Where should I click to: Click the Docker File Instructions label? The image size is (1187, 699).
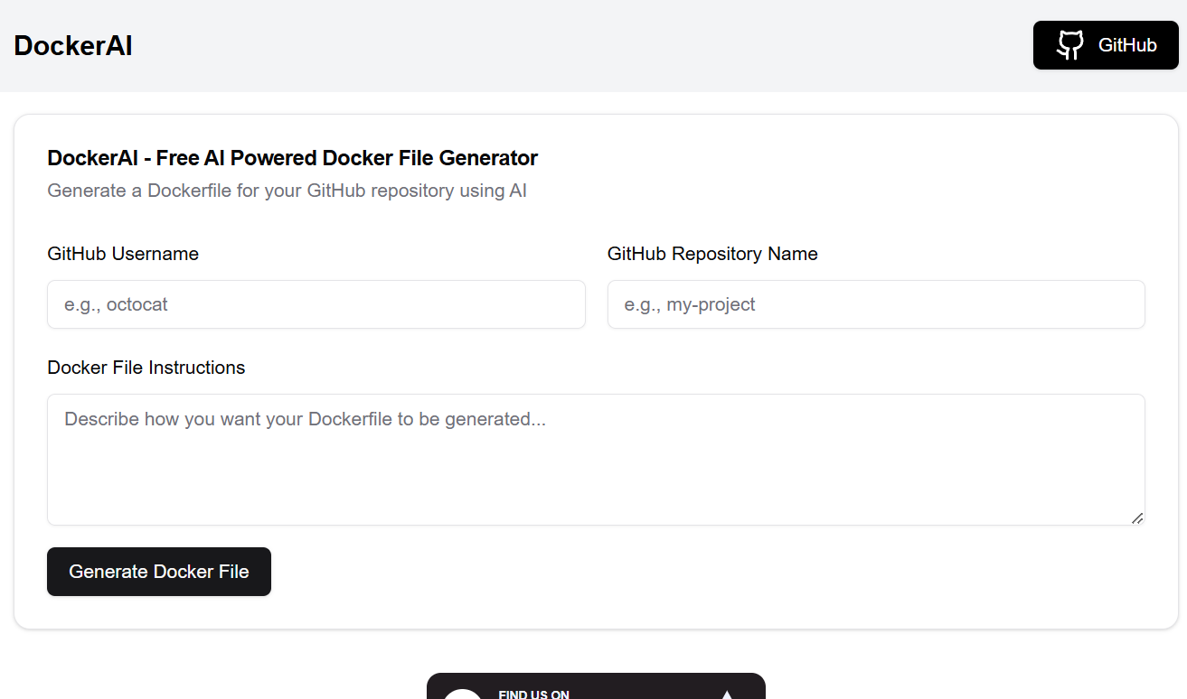(x=146, y=368)
